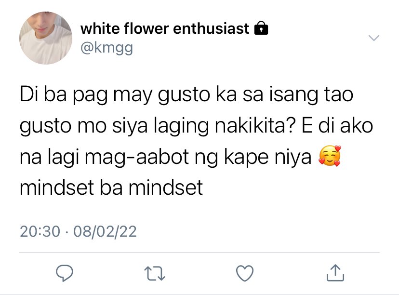This screenshot has width=399, height=295.
Task: Select the last line "mindset ba mindset"
Action: (x=111, y=188)
